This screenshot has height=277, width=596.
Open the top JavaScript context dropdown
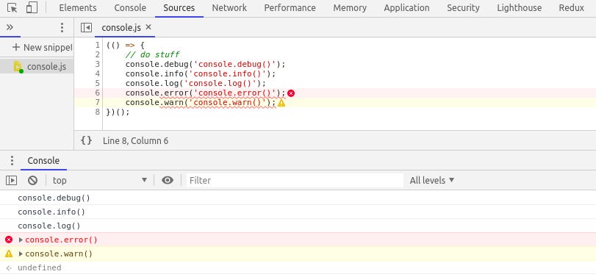100,180
